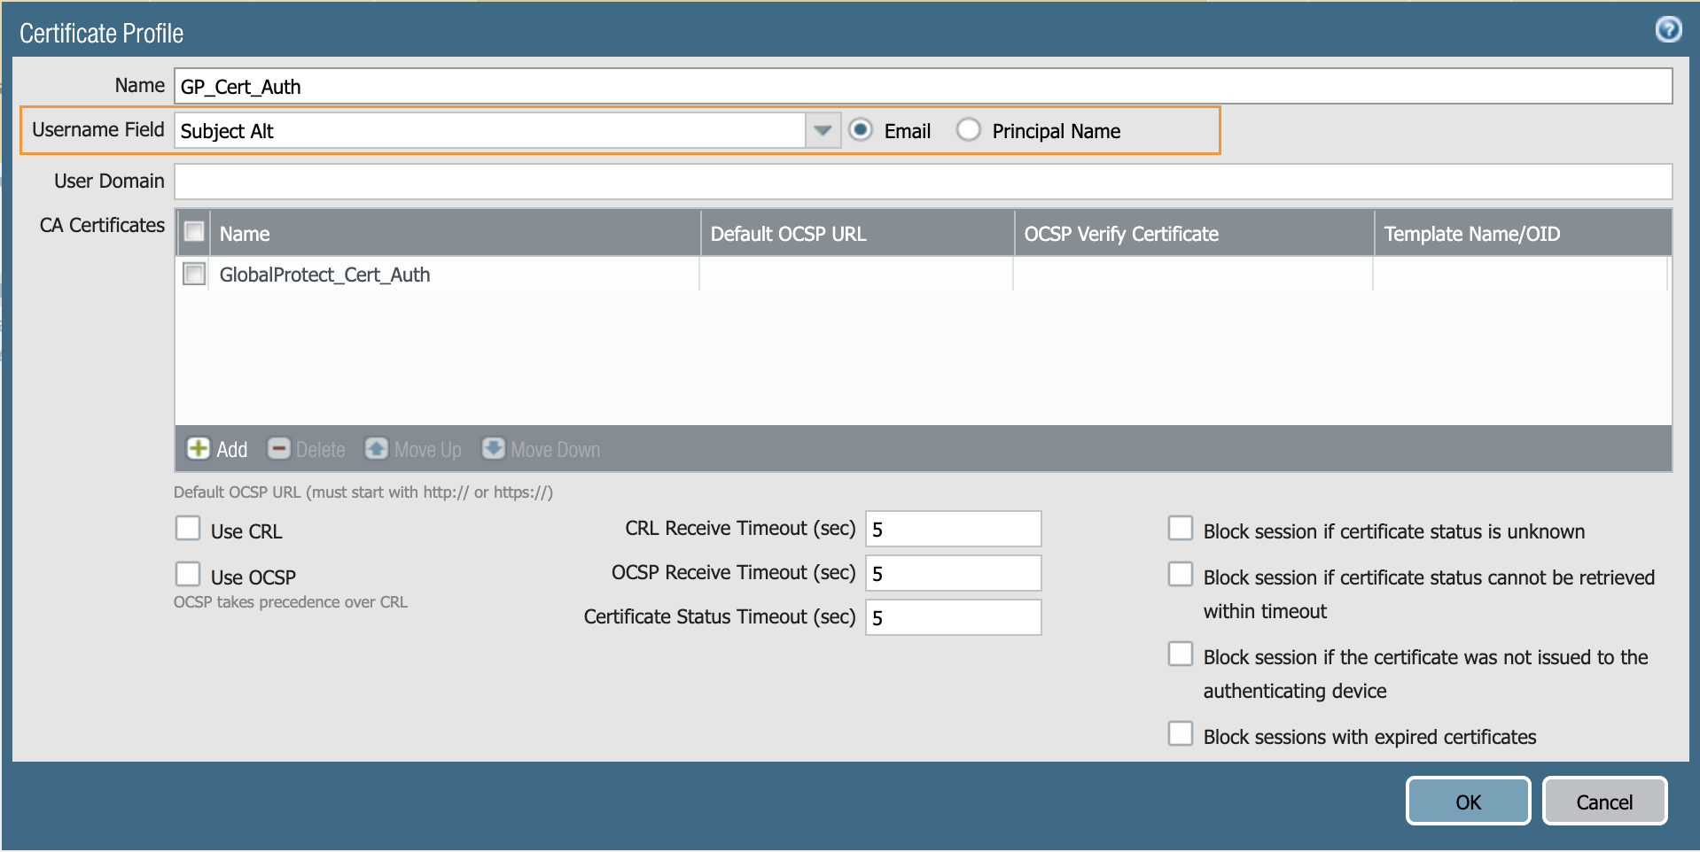Enable the Use OCSP checkbox
Viewport: 1700px width, 852px height.
coord(188,574)
